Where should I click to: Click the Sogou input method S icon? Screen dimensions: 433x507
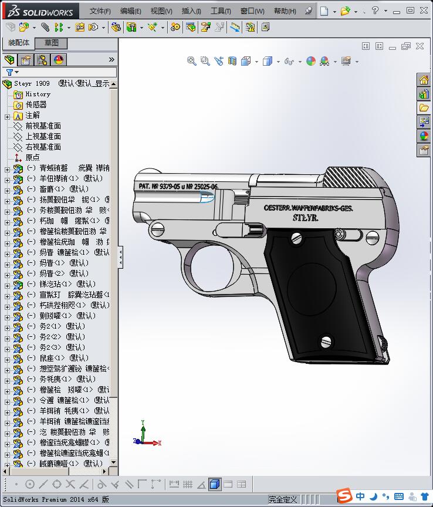tap(344, 495)
